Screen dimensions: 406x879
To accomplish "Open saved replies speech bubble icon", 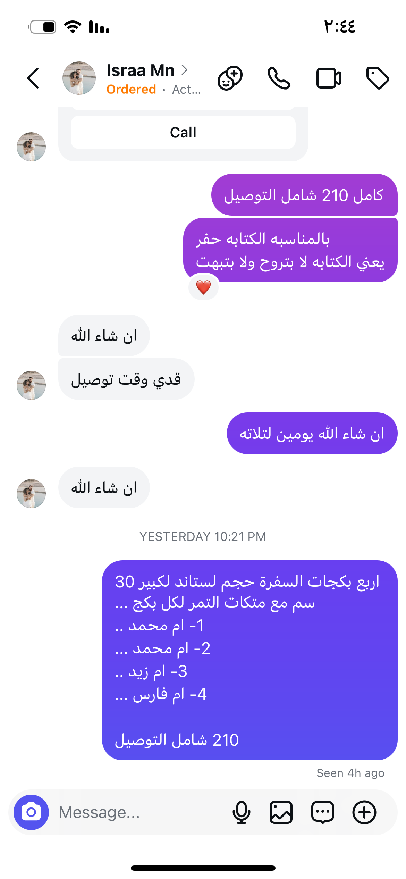I will pyautogui.click(x=323, y=812).
